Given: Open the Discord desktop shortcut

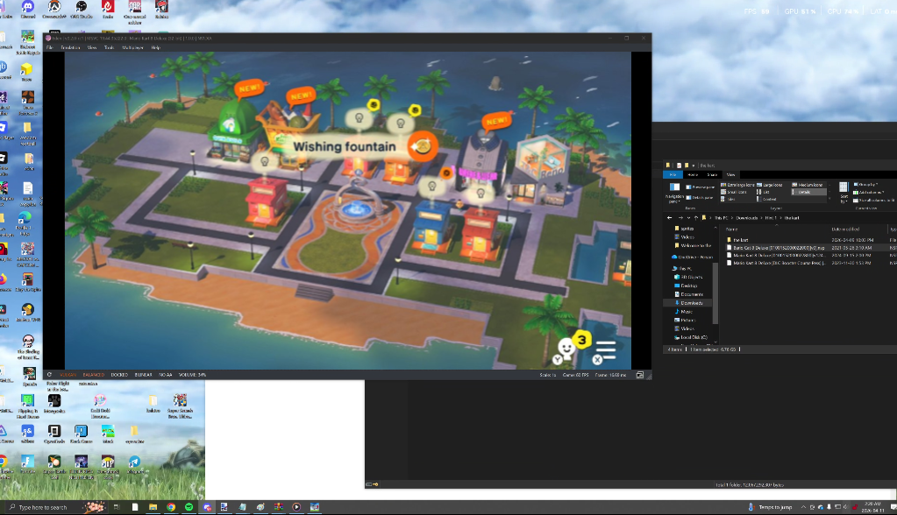Looking at the screenshot, I should point(27,9).
